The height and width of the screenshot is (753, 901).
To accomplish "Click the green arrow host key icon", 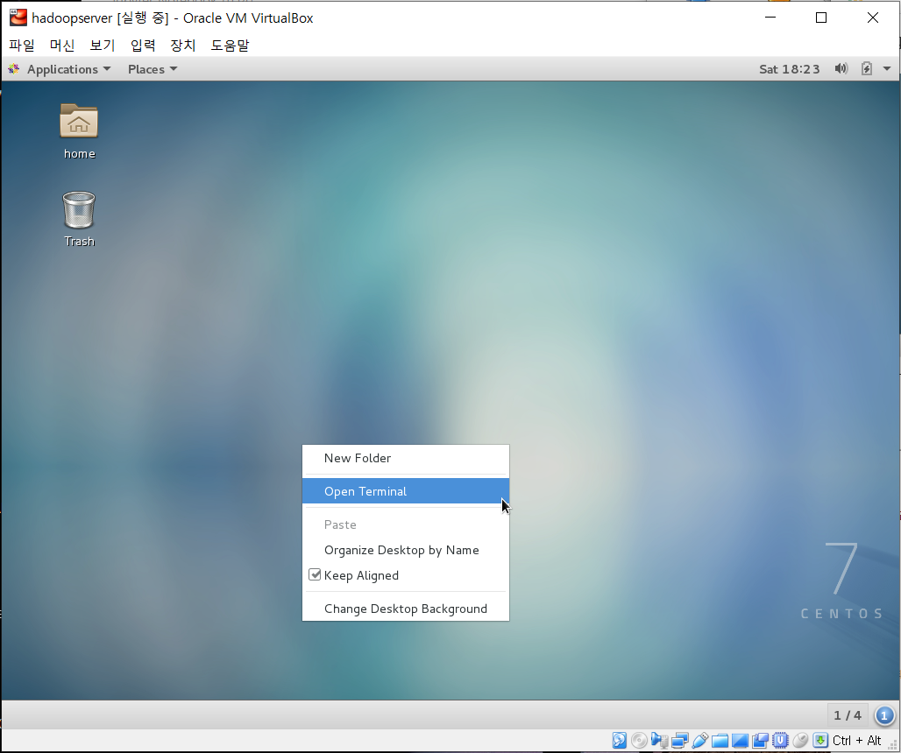I will [x=820, y=741].
